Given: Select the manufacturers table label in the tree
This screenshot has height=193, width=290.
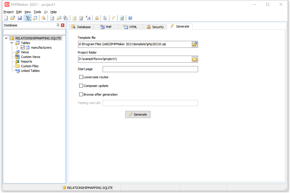Looking at the screenshot, I should [41, 48].
